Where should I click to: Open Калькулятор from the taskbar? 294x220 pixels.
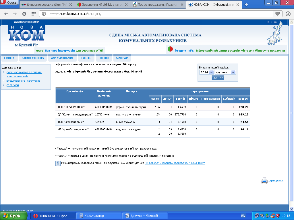99,216
